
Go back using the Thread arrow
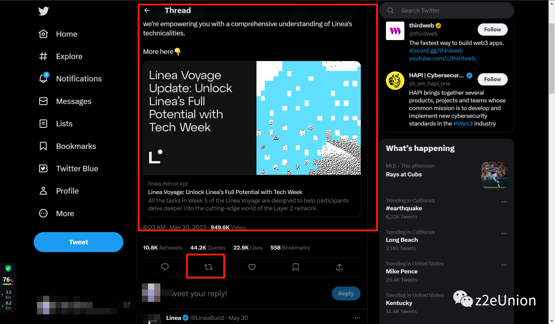click(x=147, y=10)
